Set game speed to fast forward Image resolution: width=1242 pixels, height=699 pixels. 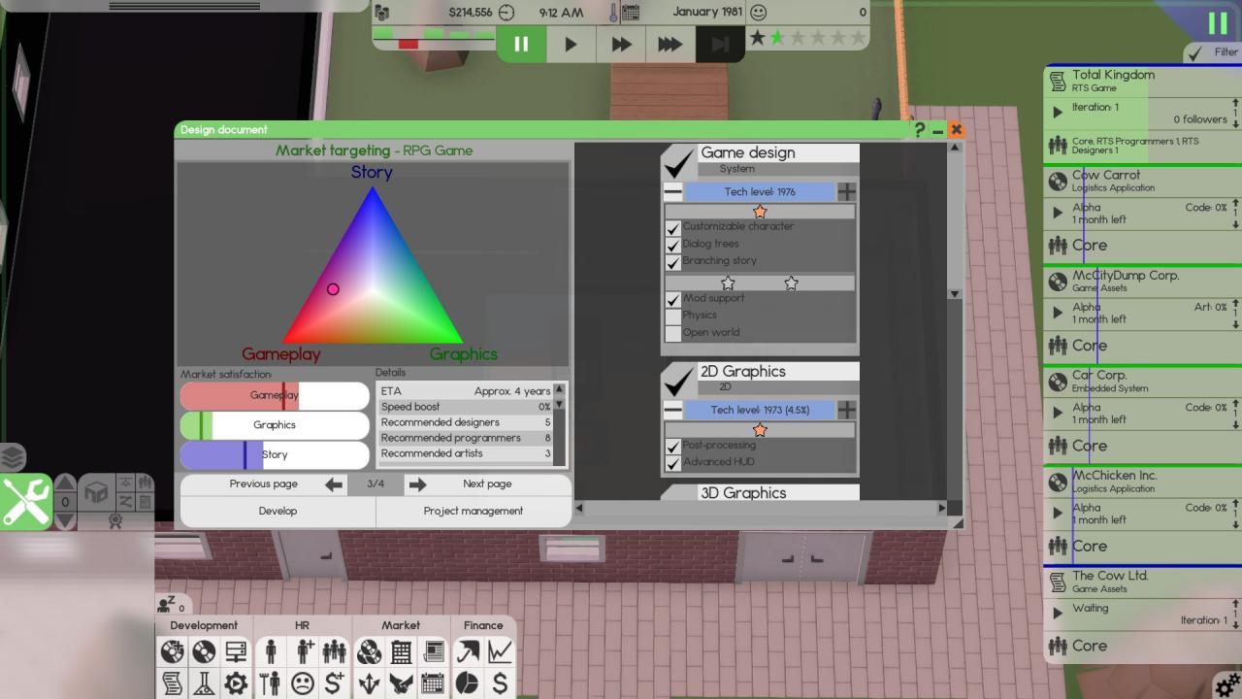click(621, 44)
